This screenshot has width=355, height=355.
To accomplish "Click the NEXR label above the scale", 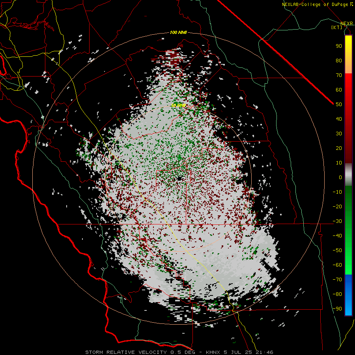I will [347, 24].
